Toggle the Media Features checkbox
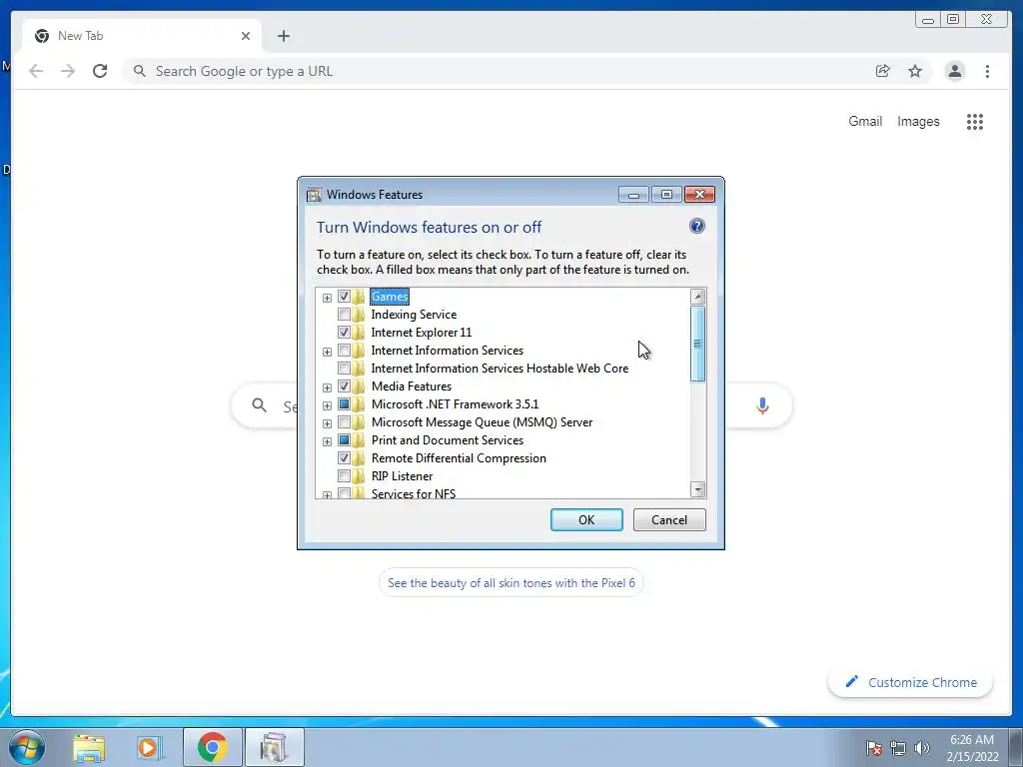The image size is (1023, 767). [344, 386]
